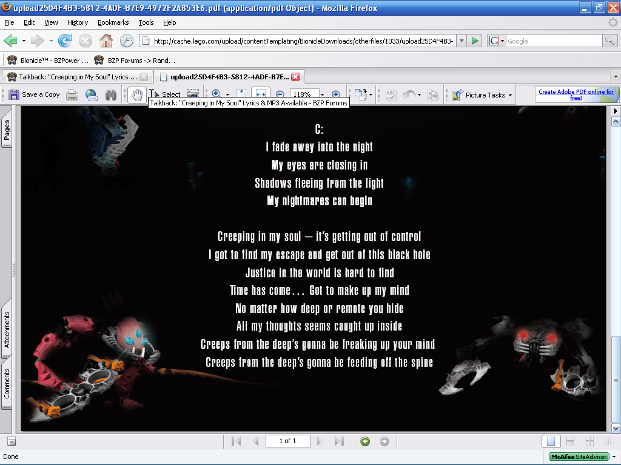The height and width of the screenshot is (465, 621).
Task: Open the dropdown next to Rotate icon
Action: coord(371,95)
